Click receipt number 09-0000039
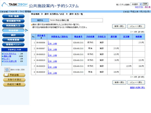151x113 pixels. click(x=41, y=72)
